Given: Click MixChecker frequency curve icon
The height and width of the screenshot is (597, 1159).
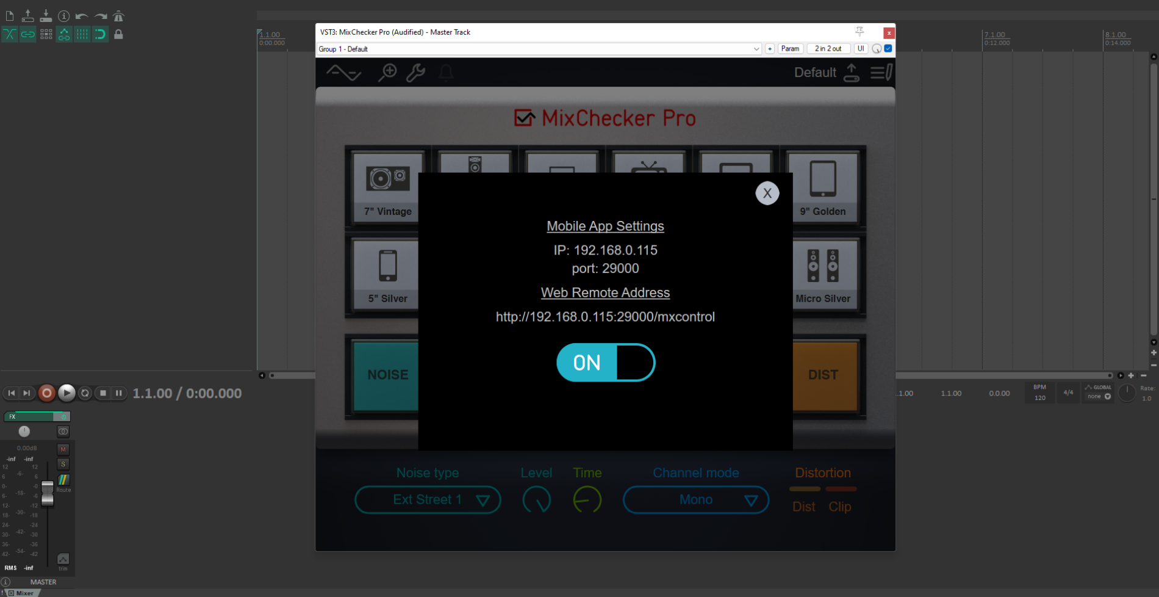Looking at the screenshot, I should (x=343, y=73).
